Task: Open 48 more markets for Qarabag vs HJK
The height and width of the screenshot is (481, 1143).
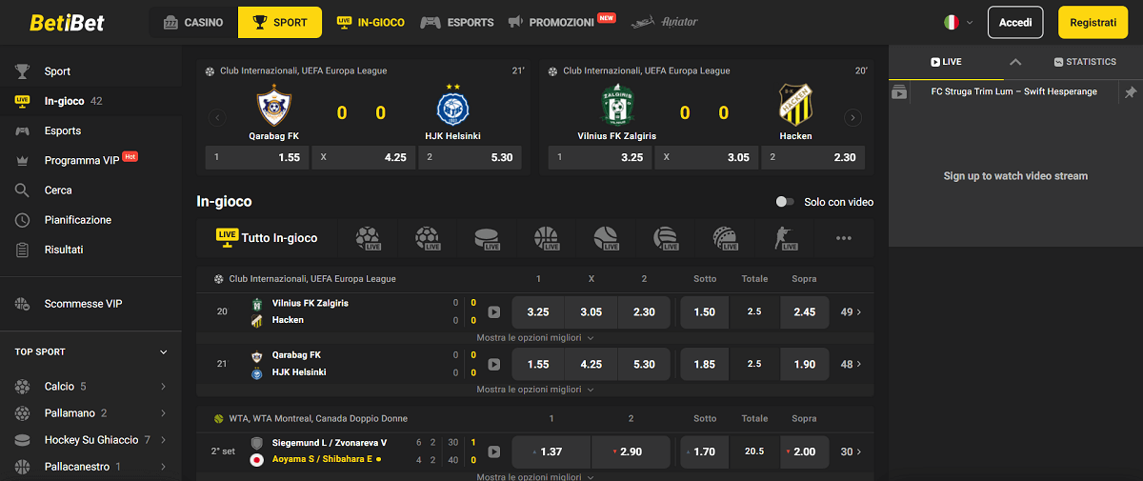Action: coord(852,364)
